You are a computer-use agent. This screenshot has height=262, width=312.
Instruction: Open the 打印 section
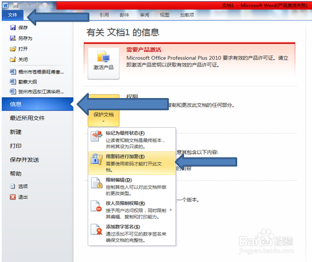tap(16, 146)
